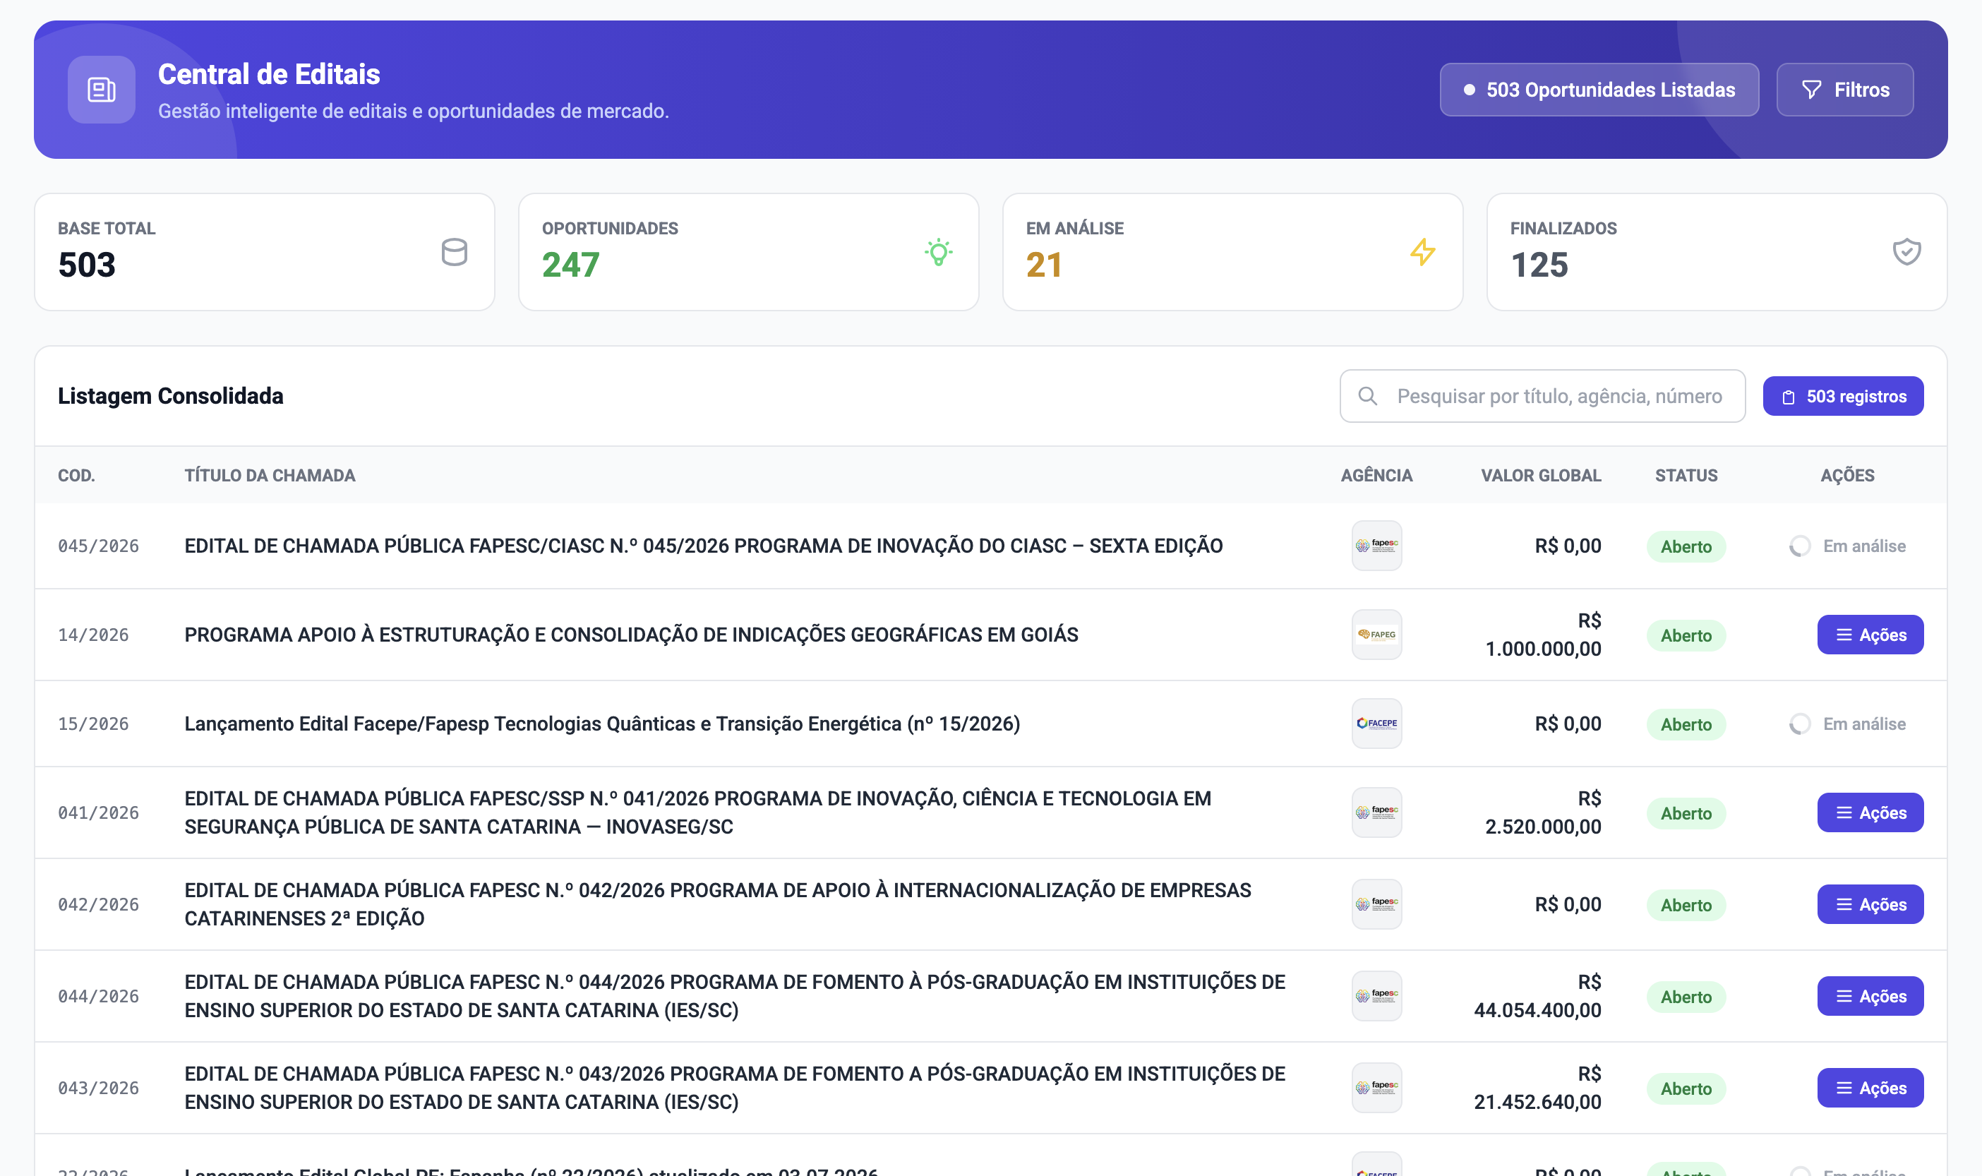Click the lightning bolt icon in Em Análise card

1423,252
